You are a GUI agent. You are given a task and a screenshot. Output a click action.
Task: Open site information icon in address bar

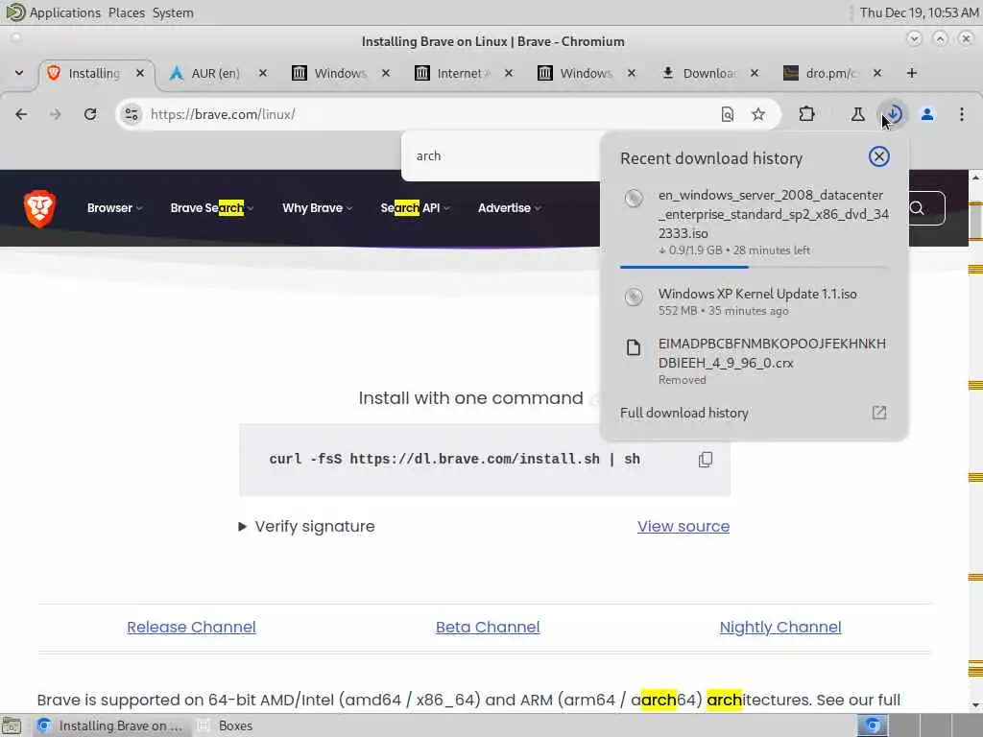[131, 114]
